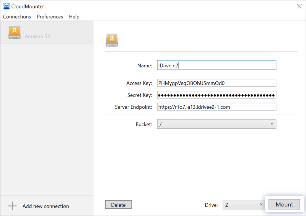Select the Amazon S3 drive icon in sidebar
The image size is (306, 216).
[14, 33]
